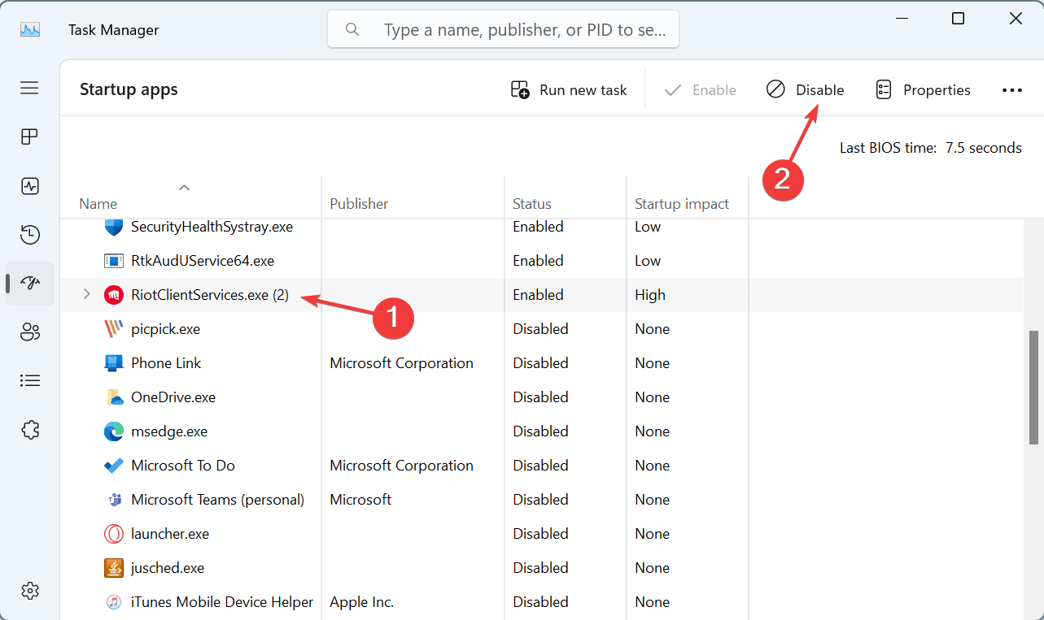1044x620 pixels.
Task: Open Properties for selected app
Action: (x=923, y=90)
